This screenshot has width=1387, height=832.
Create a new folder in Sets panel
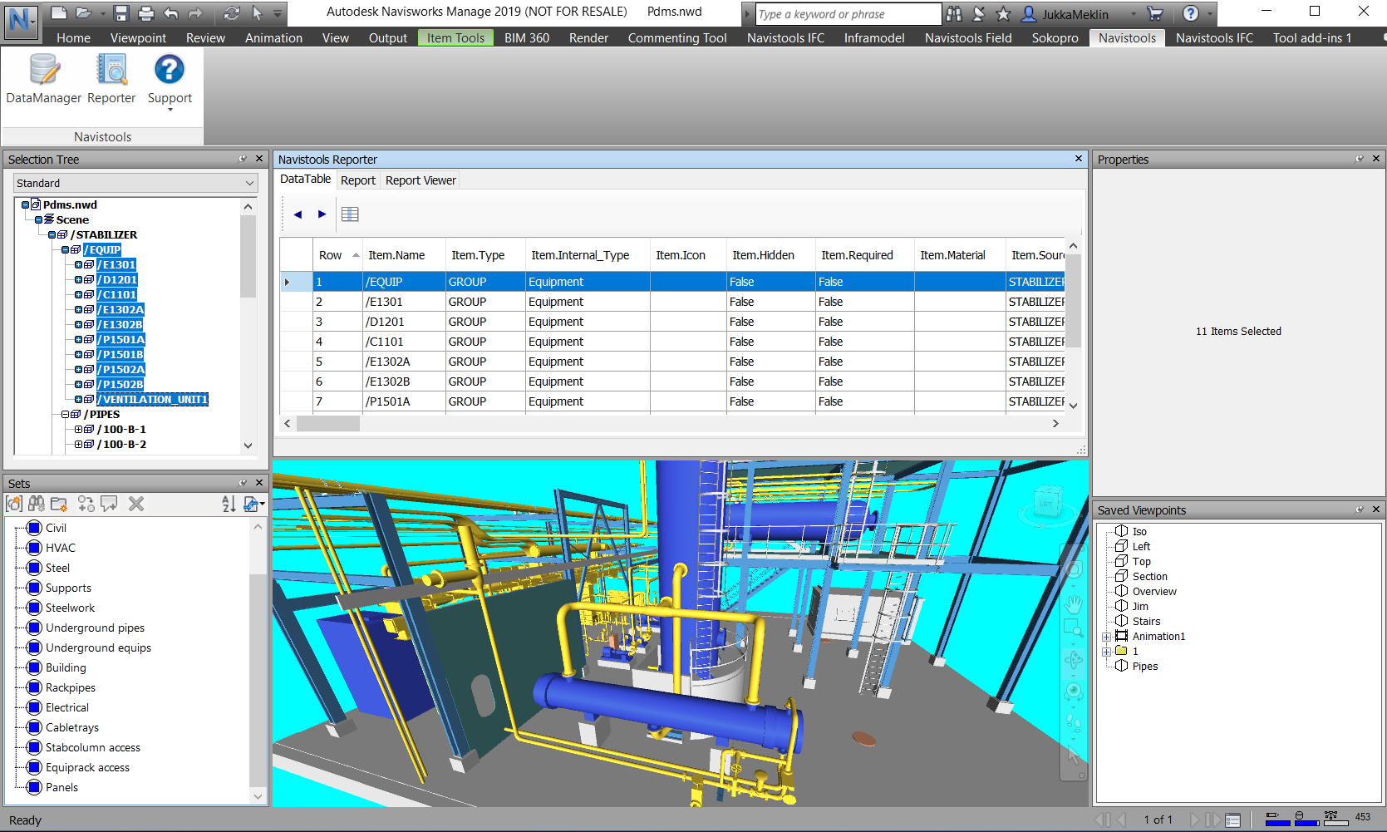[x=59, y=504]
